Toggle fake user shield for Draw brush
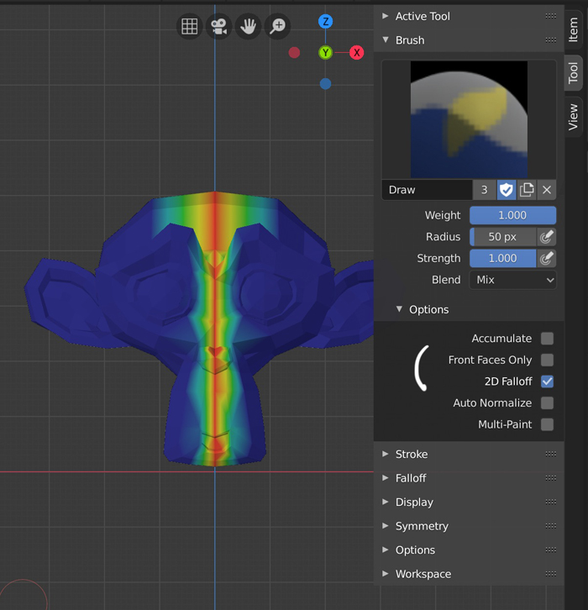This screenshot has height=610, width=588. click(x=507, y=190)
